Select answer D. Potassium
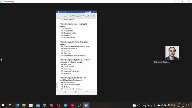Viewport: 192px width, 108px height. (x=66, y=35)
